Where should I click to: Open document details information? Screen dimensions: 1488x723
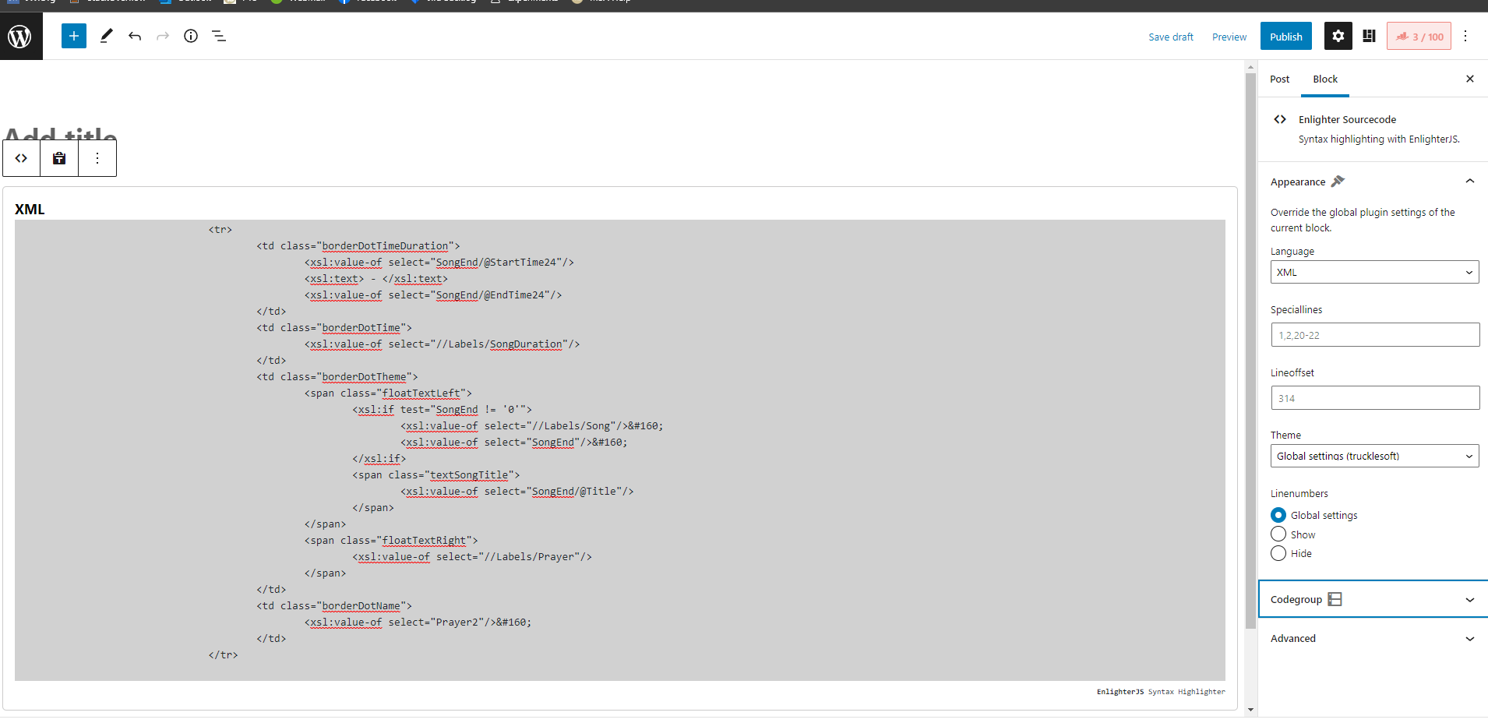(190, 36)
